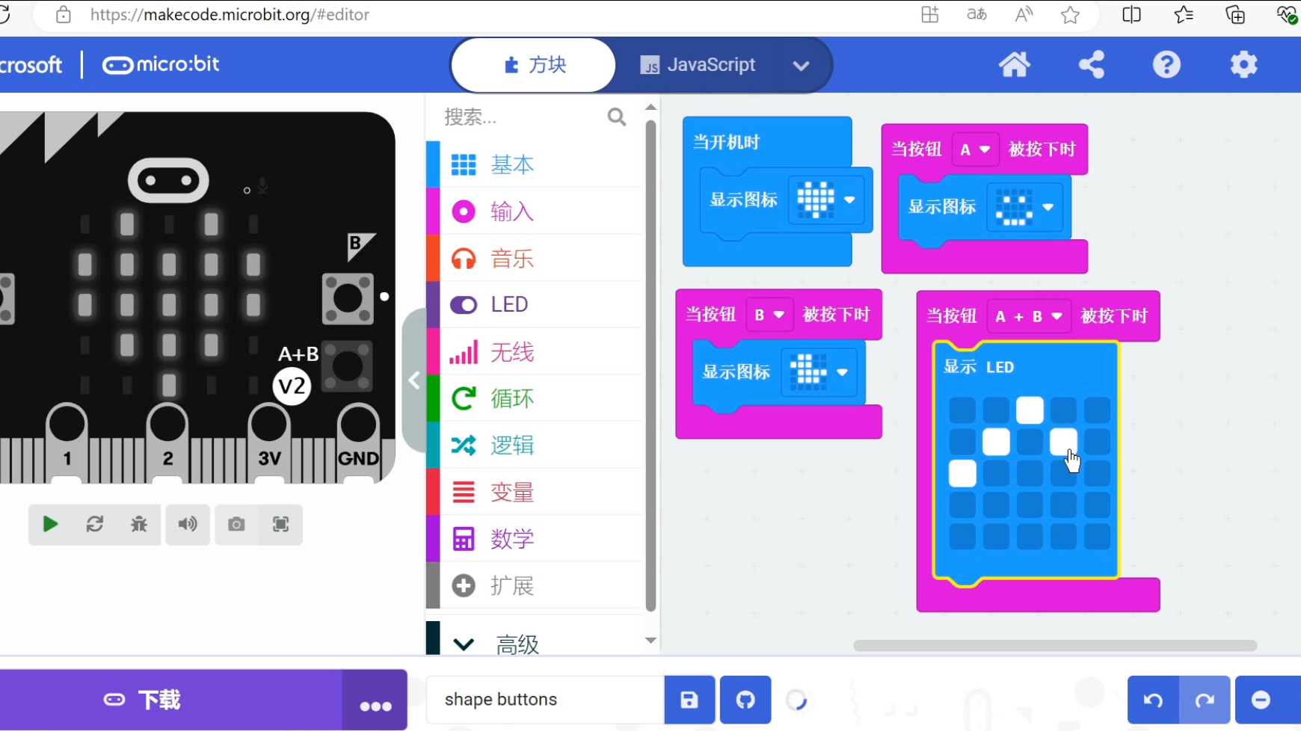
Task: Toggle bottom-left LED in 显示 LED grid
Action: point(962,537)
